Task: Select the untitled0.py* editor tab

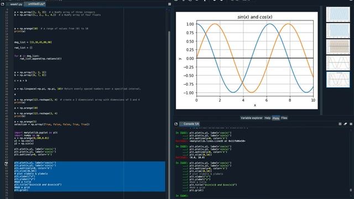Action: [35, 4]
